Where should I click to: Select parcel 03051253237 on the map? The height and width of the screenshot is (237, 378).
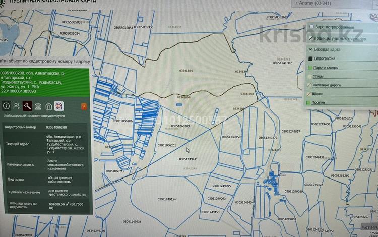click(344, 118)
